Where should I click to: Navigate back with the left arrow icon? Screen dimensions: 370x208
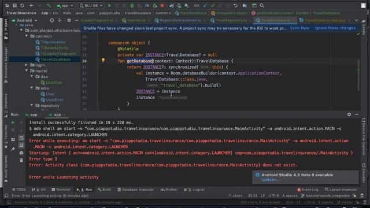[x=31, y=5]
